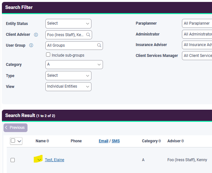The width and height of the screenshot is (212, 173).
Task: Click the Previous page button
Action: [15, 128]
